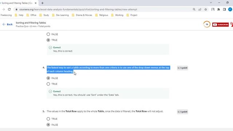Click the circular channel logo icon
The width and height of the screenshot is (233, 131).
(x=207, y=24)
